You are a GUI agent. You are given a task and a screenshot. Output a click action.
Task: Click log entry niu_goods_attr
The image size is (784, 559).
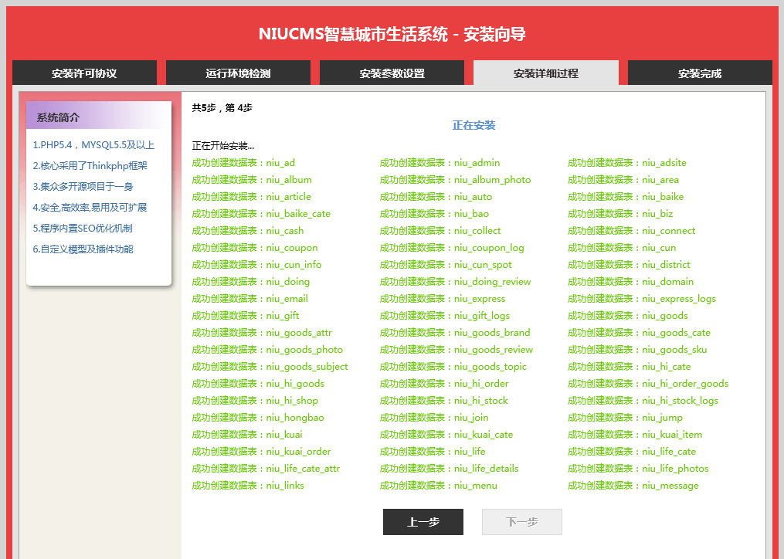point(262,333)
